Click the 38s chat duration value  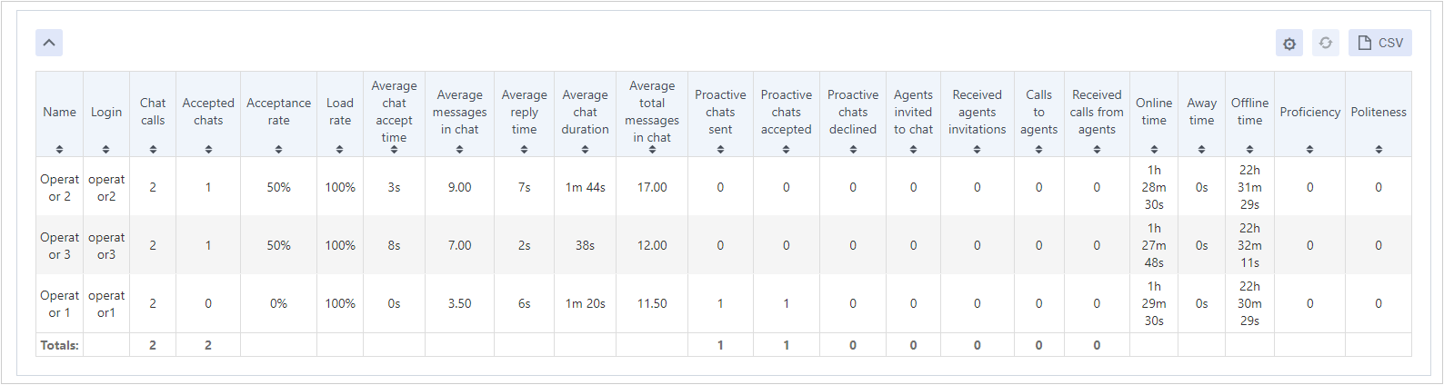(585, 245)
